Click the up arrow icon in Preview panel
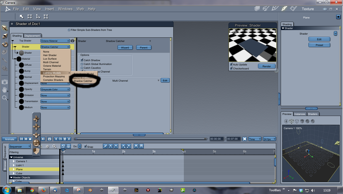Screen dimensions: 343x194 (x=286, y=121)
